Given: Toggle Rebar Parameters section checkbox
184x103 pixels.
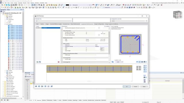Looking at the screenshot, I should click(62, 31).
